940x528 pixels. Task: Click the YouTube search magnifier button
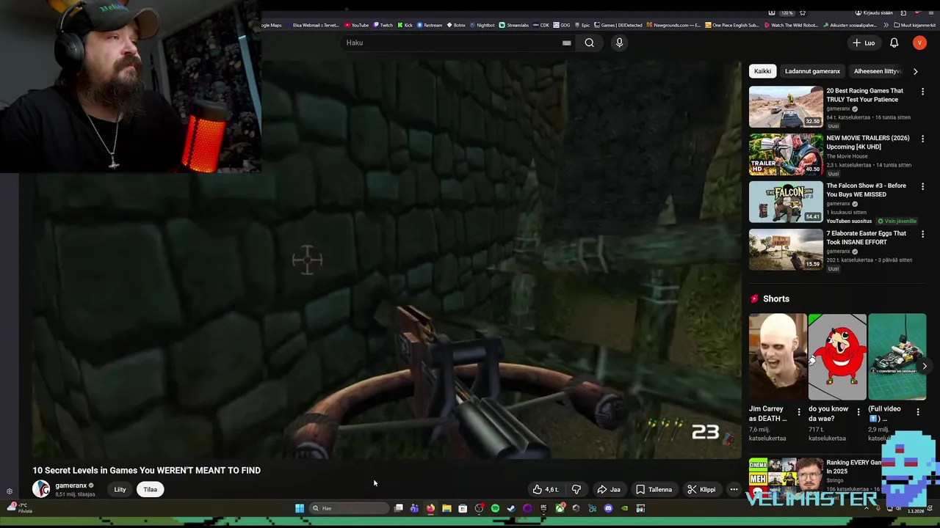coord(589,43)
